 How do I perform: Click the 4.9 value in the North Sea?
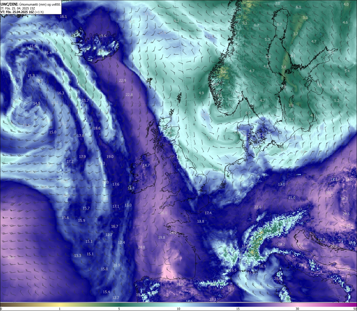point(201,93)
